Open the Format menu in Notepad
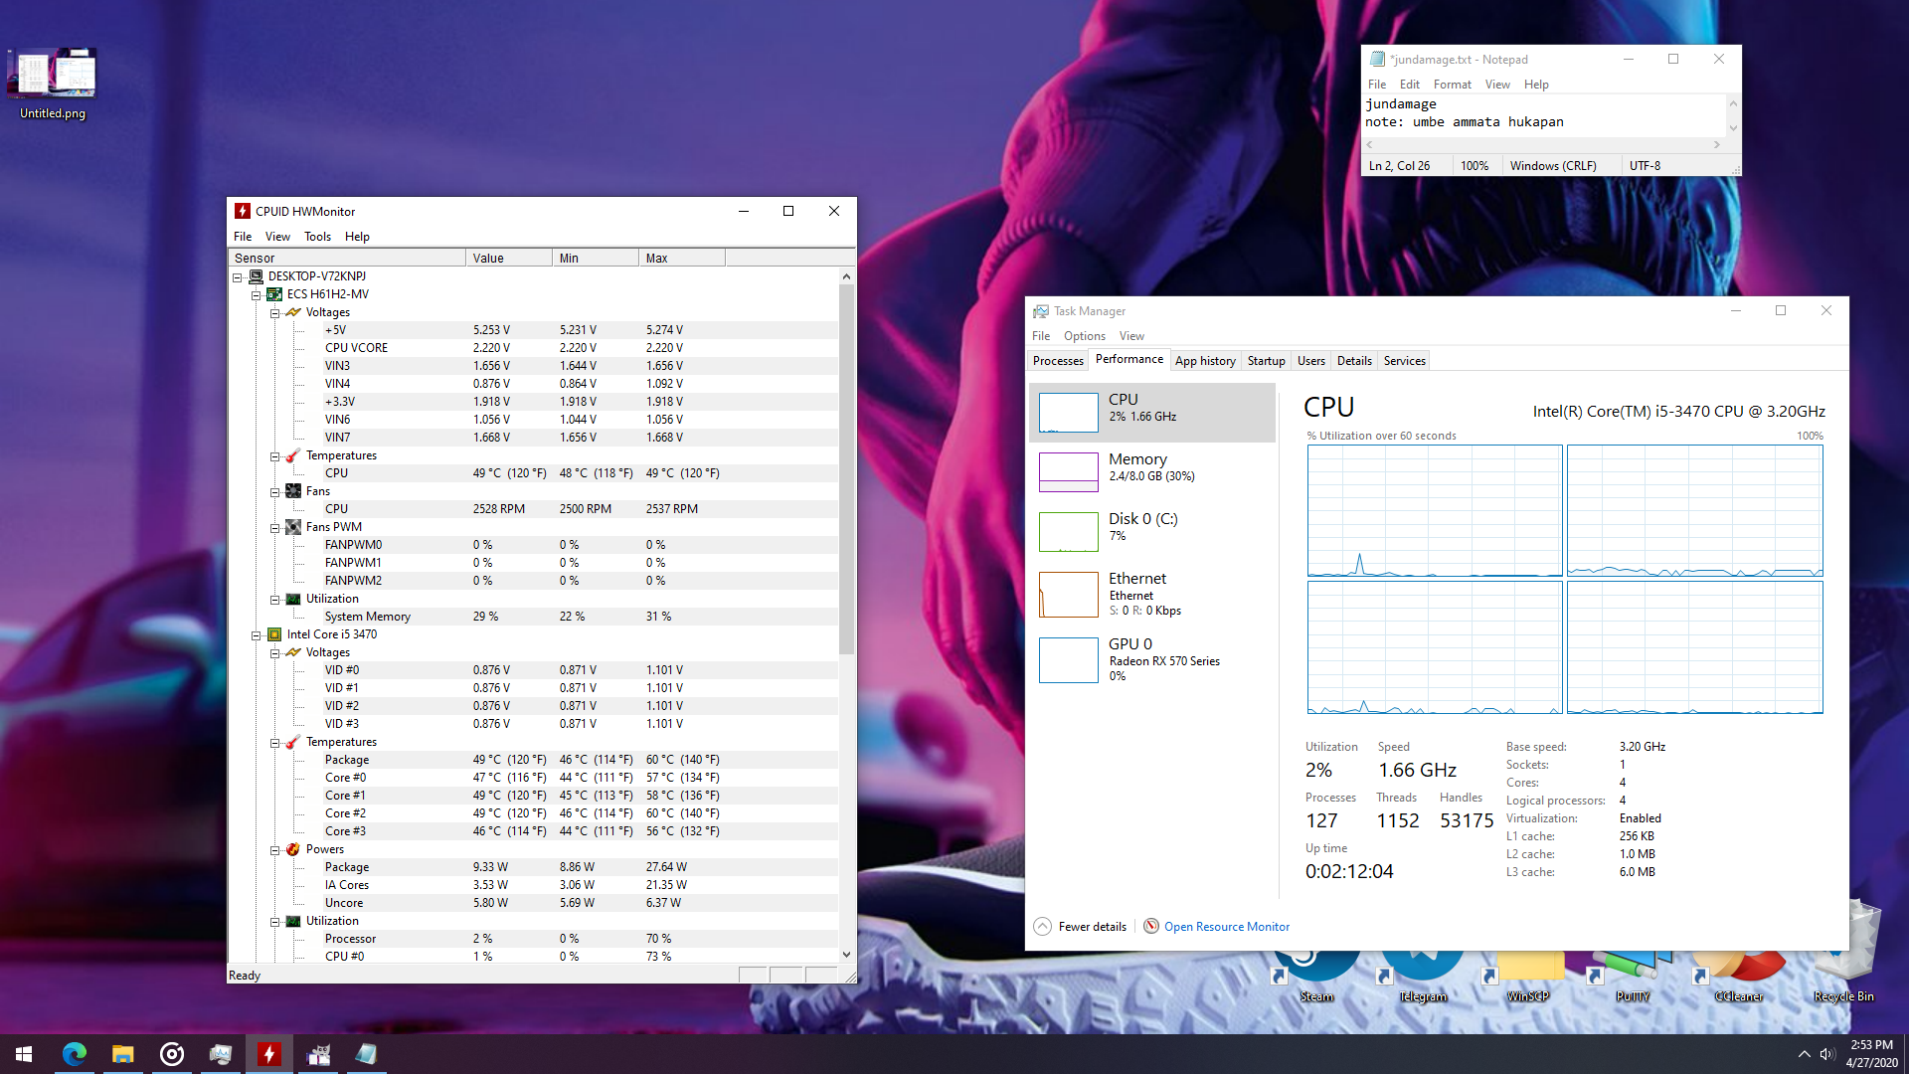The height and width of the screenshot is (1074, 1909). click(1452, 85)
